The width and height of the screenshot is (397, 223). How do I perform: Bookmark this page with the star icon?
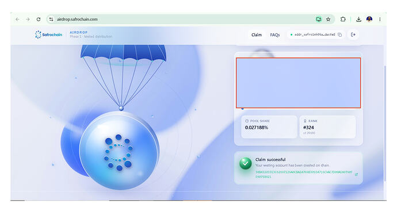point(329,19)
